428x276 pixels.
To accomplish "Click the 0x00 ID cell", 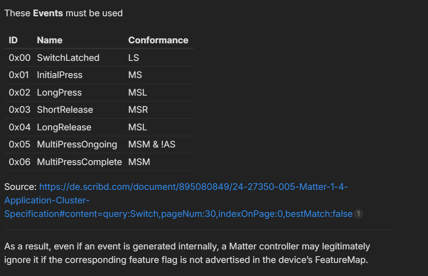I will [19, 58].
